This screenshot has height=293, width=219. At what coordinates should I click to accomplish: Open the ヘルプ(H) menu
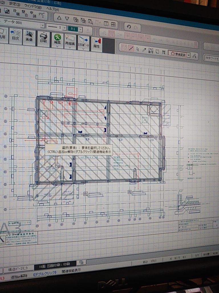pos(52,9)
